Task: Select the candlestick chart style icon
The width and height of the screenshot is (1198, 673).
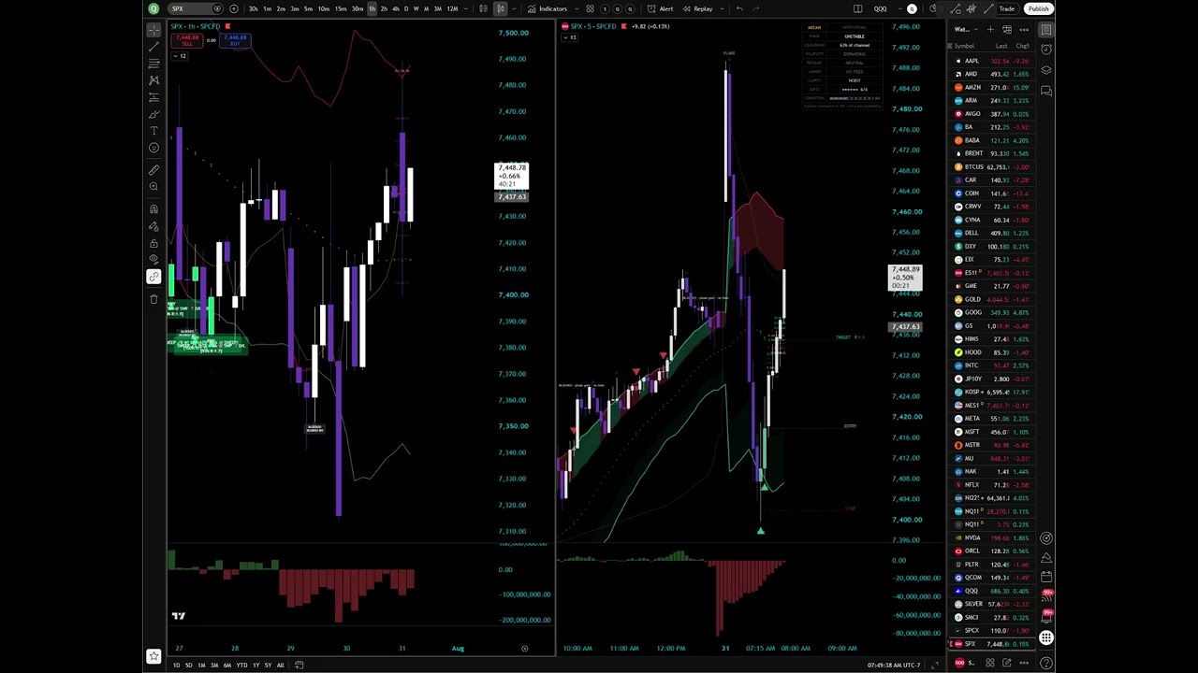Action: tap(501, 8)
